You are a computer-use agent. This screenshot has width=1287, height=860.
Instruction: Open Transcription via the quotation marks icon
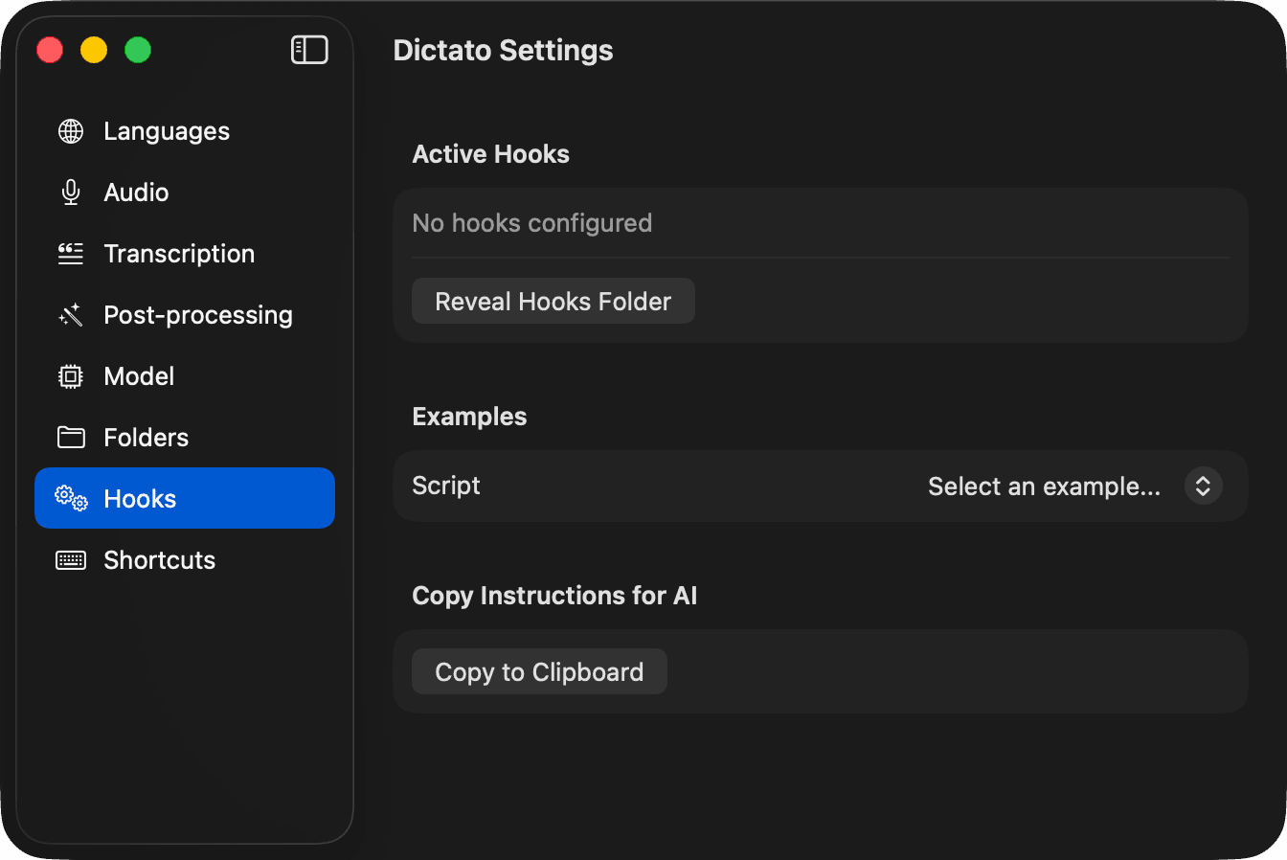[70, 253]
